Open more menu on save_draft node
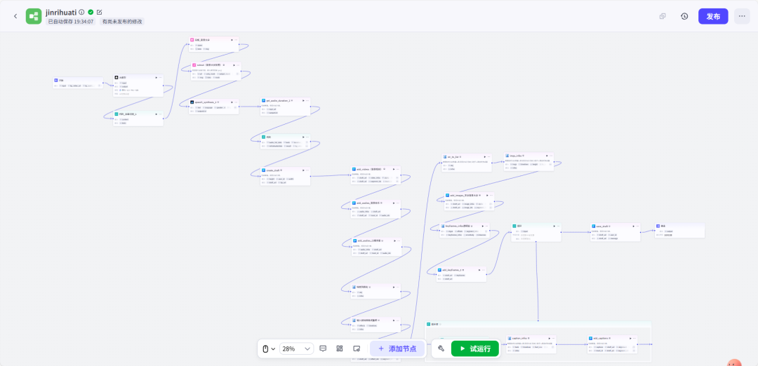 tap(637, 226)
